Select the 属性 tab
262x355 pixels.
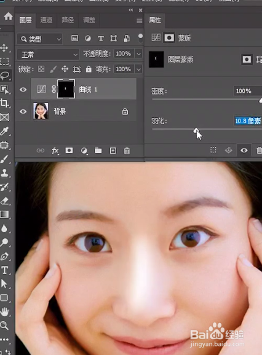155,20
